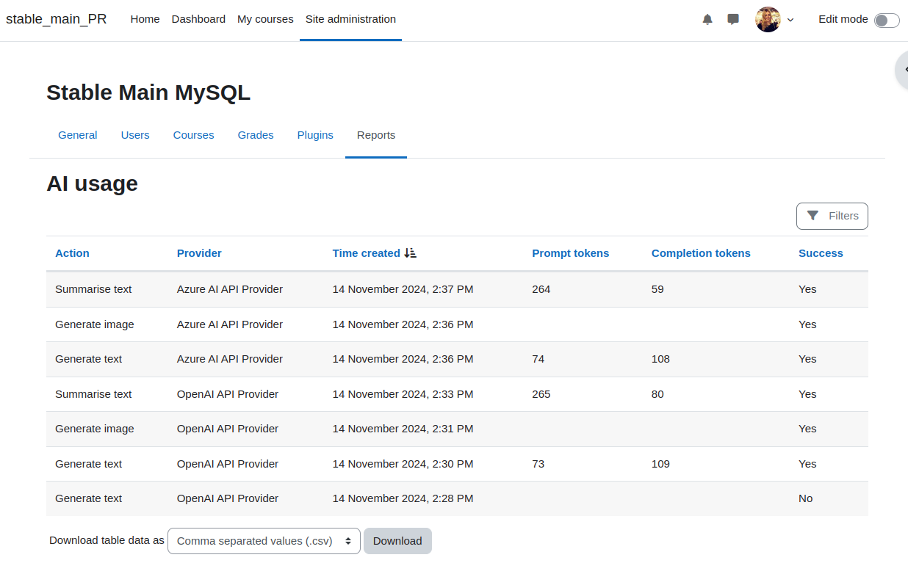The width and height of the screenshot is (908, 563).
Task: Click the Stable Main MySQL heading
Action: (x=148, y=92)
